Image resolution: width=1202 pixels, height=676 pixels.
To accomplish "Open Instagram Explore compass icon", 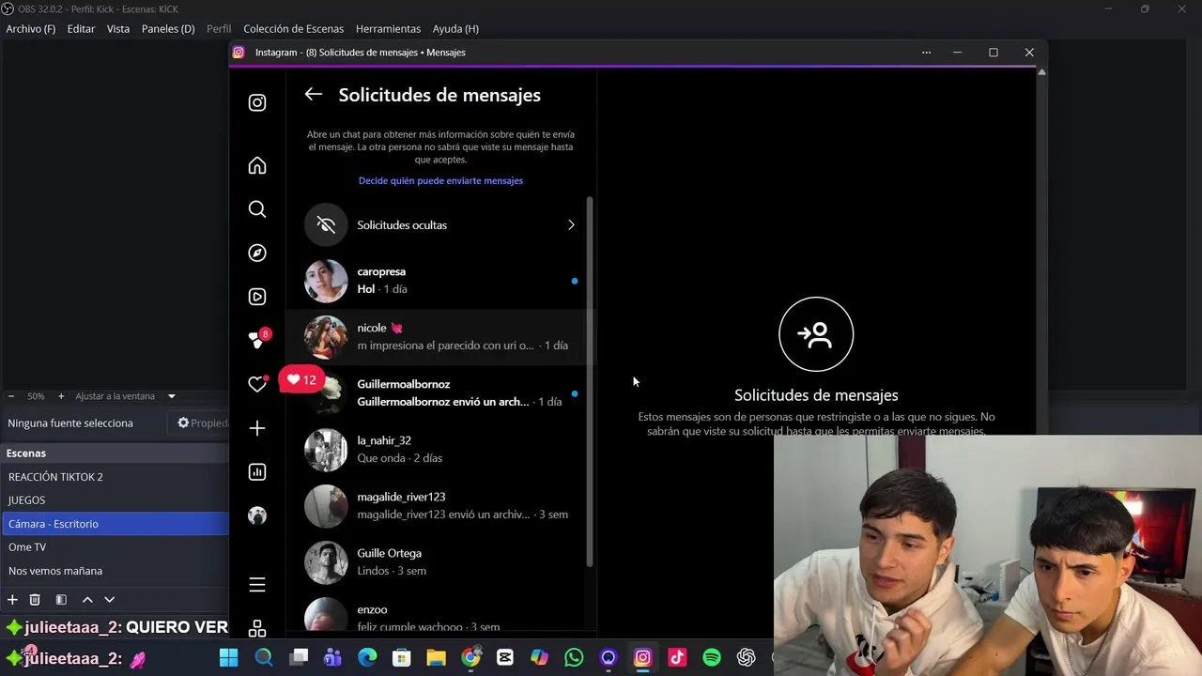I will pyautogui.click(x=257, y=253).
